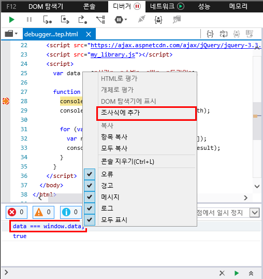Click the Step Into toolbar icon
The height and width of the screenshot is (279, 263).
(x=48, y=20)
